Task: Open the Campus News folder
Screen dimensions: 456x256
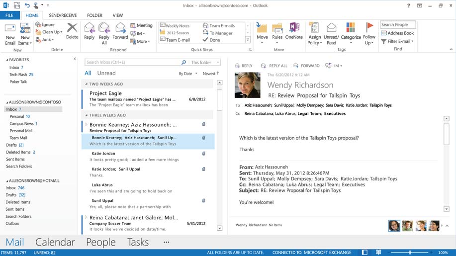Action: coord(23,124)
